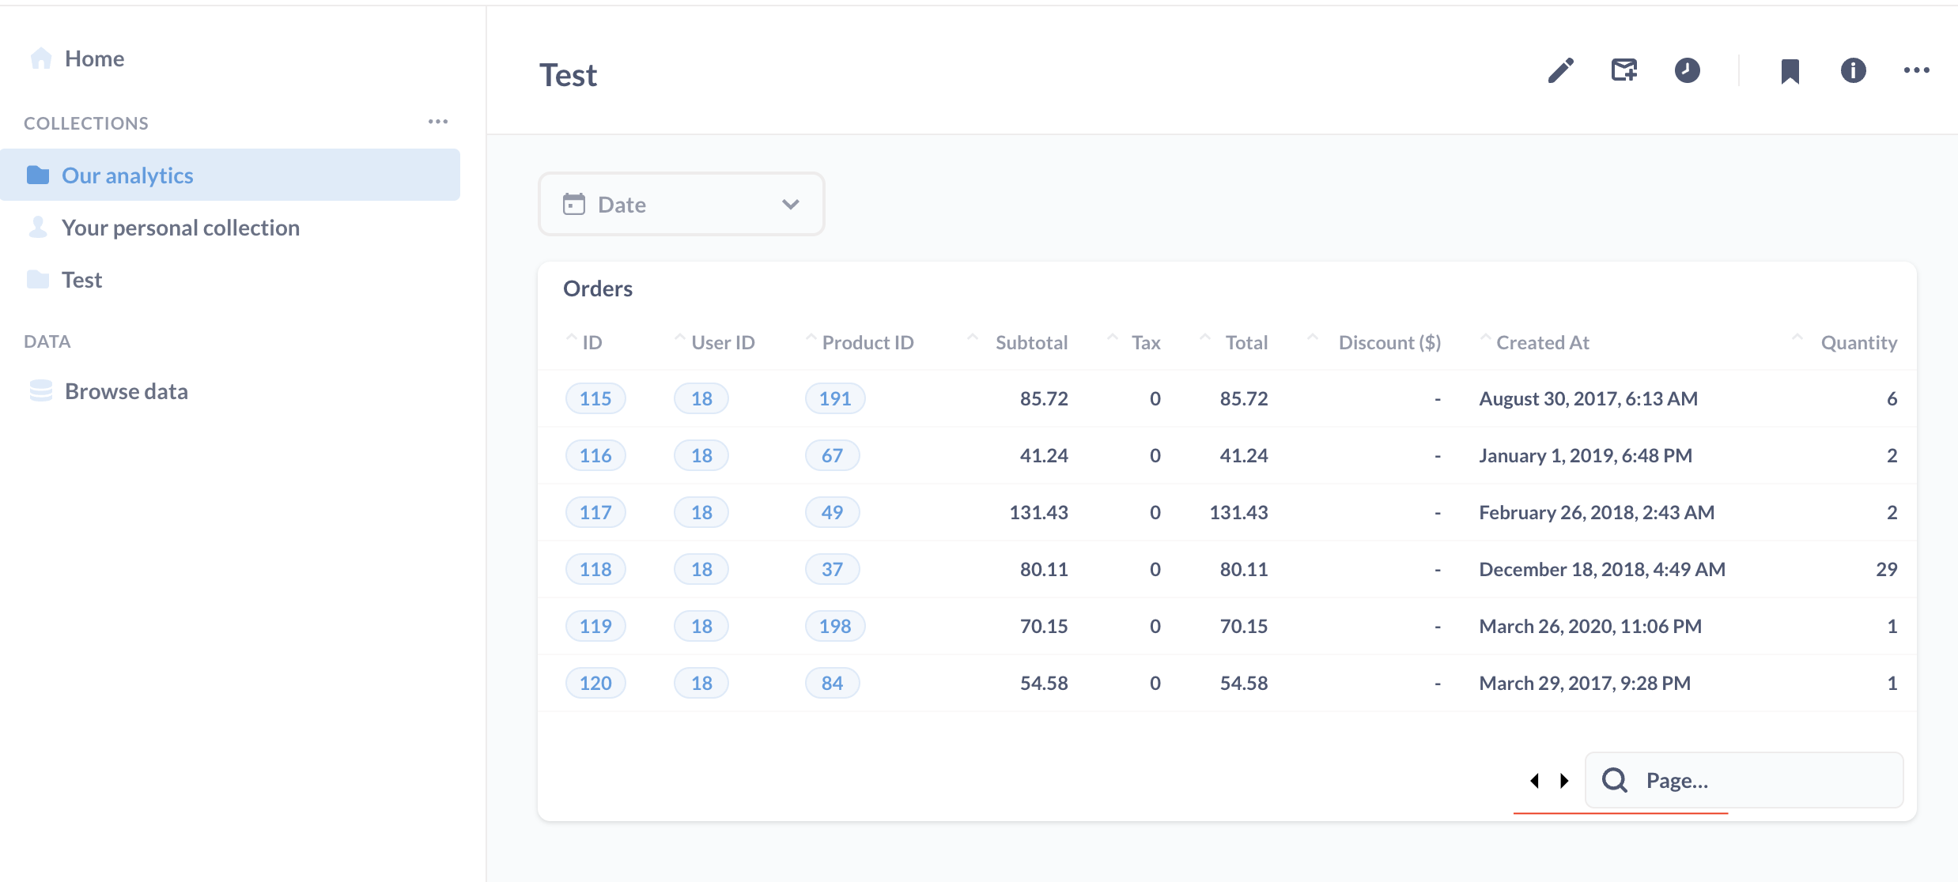Image resolution: width=1958 pixels, height=882 pixels.
Task: Open the calendar icon on the Date filter
Action: point(575,204)
